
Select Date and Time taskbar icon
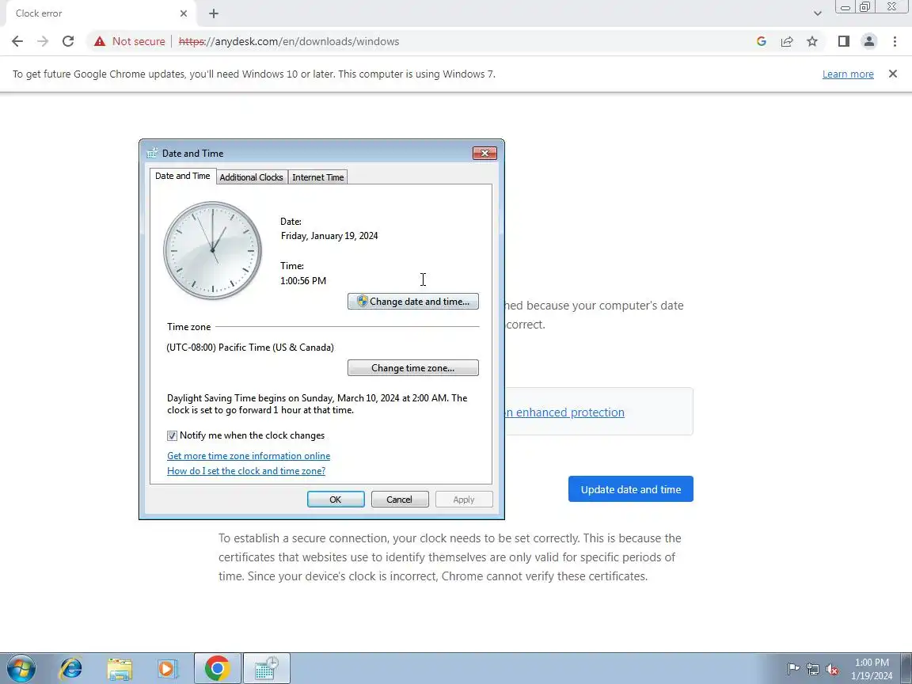point(266,668)
